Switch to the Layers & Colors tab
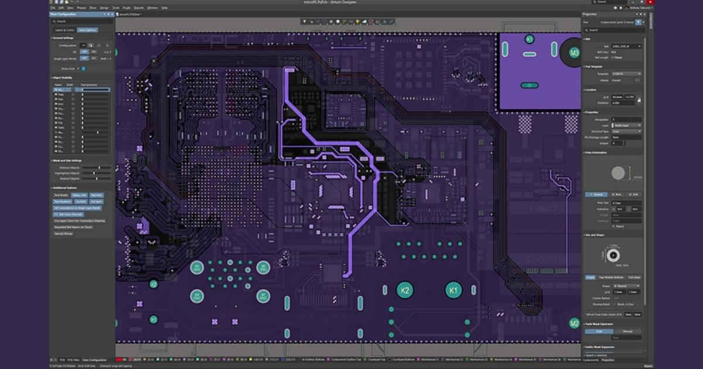 [64, 30]
